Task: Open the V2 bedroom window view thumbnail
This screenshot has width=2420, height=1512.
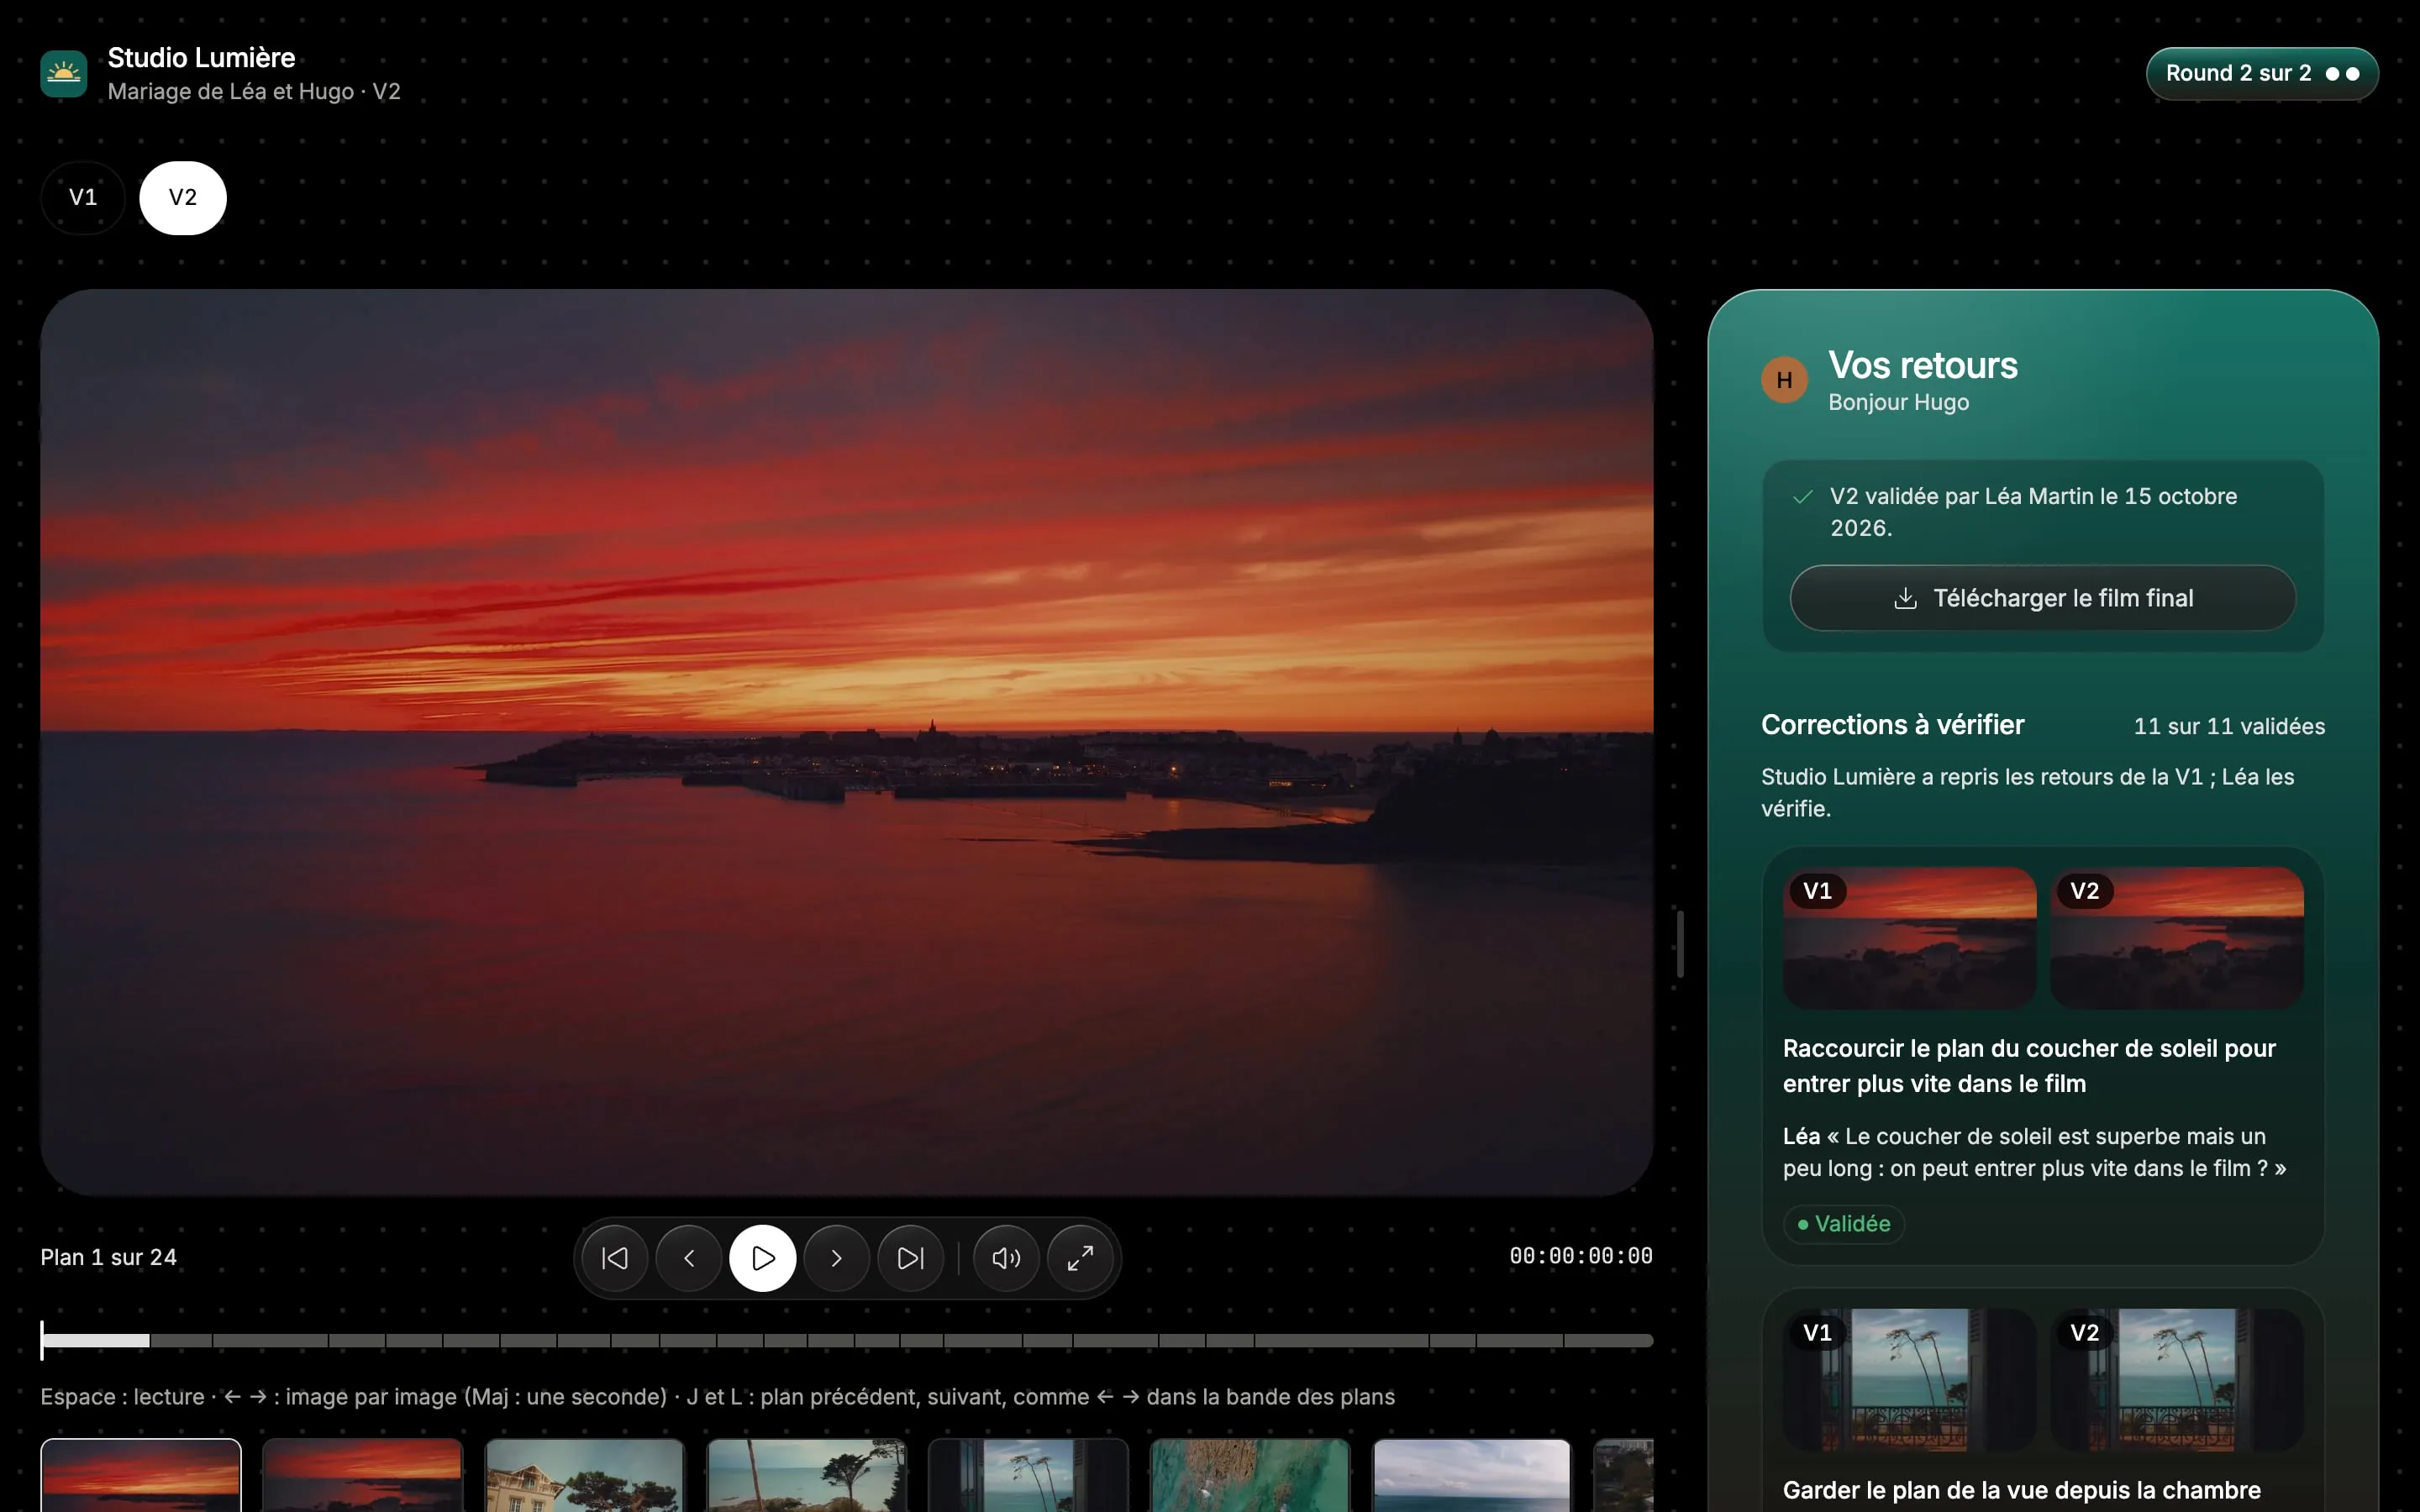Action: click(x=2177, y=1380)
